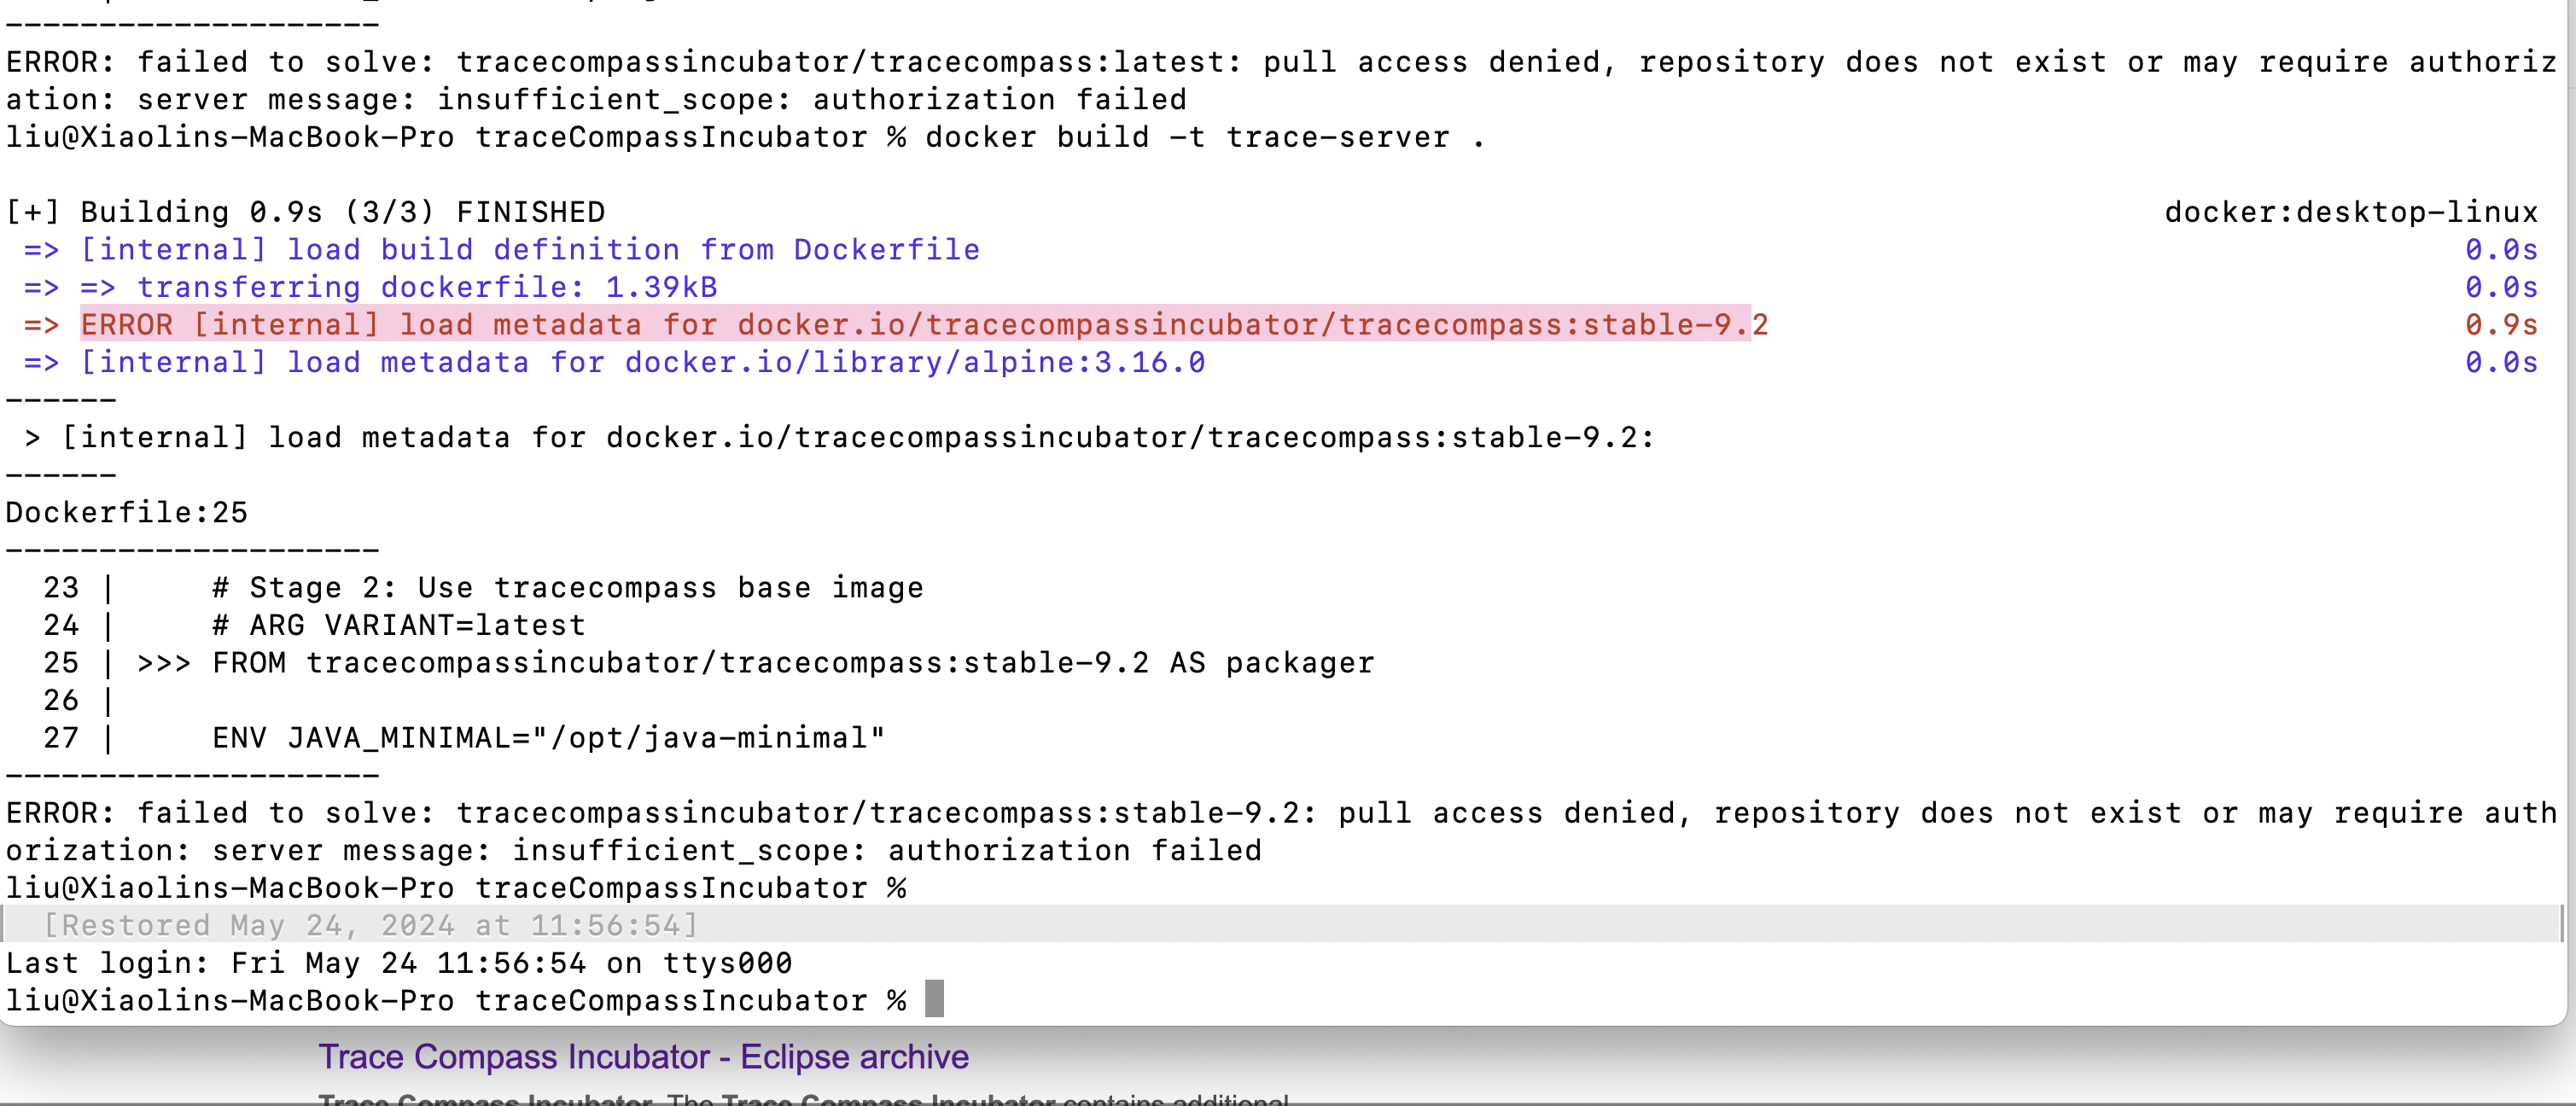Viewport: 2576px width, 1106px height.
Task: Click line number 26 in Dockerfile excerpt
Action: click(61, 700)
